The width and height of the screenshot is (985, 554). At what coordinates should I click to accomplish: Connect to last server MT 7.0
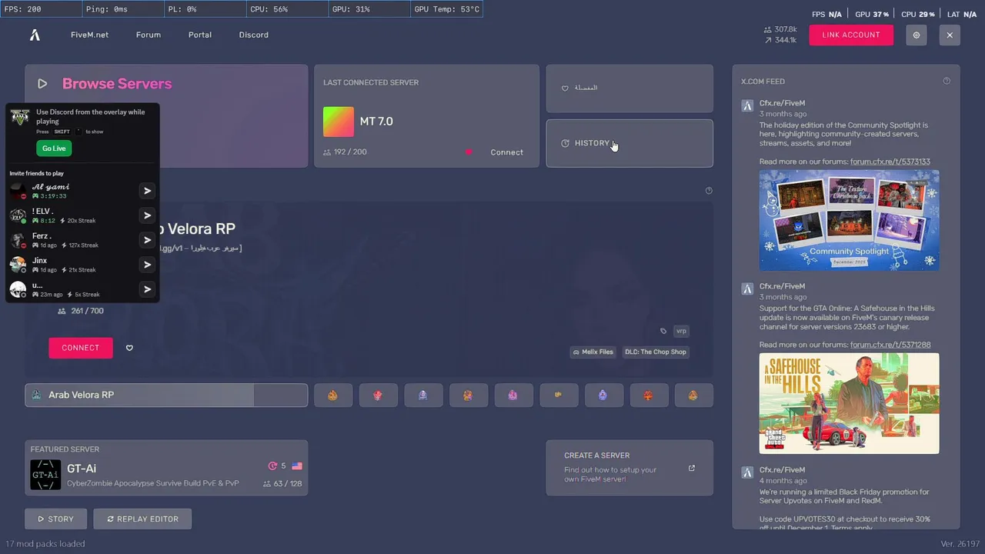(506, 152)
